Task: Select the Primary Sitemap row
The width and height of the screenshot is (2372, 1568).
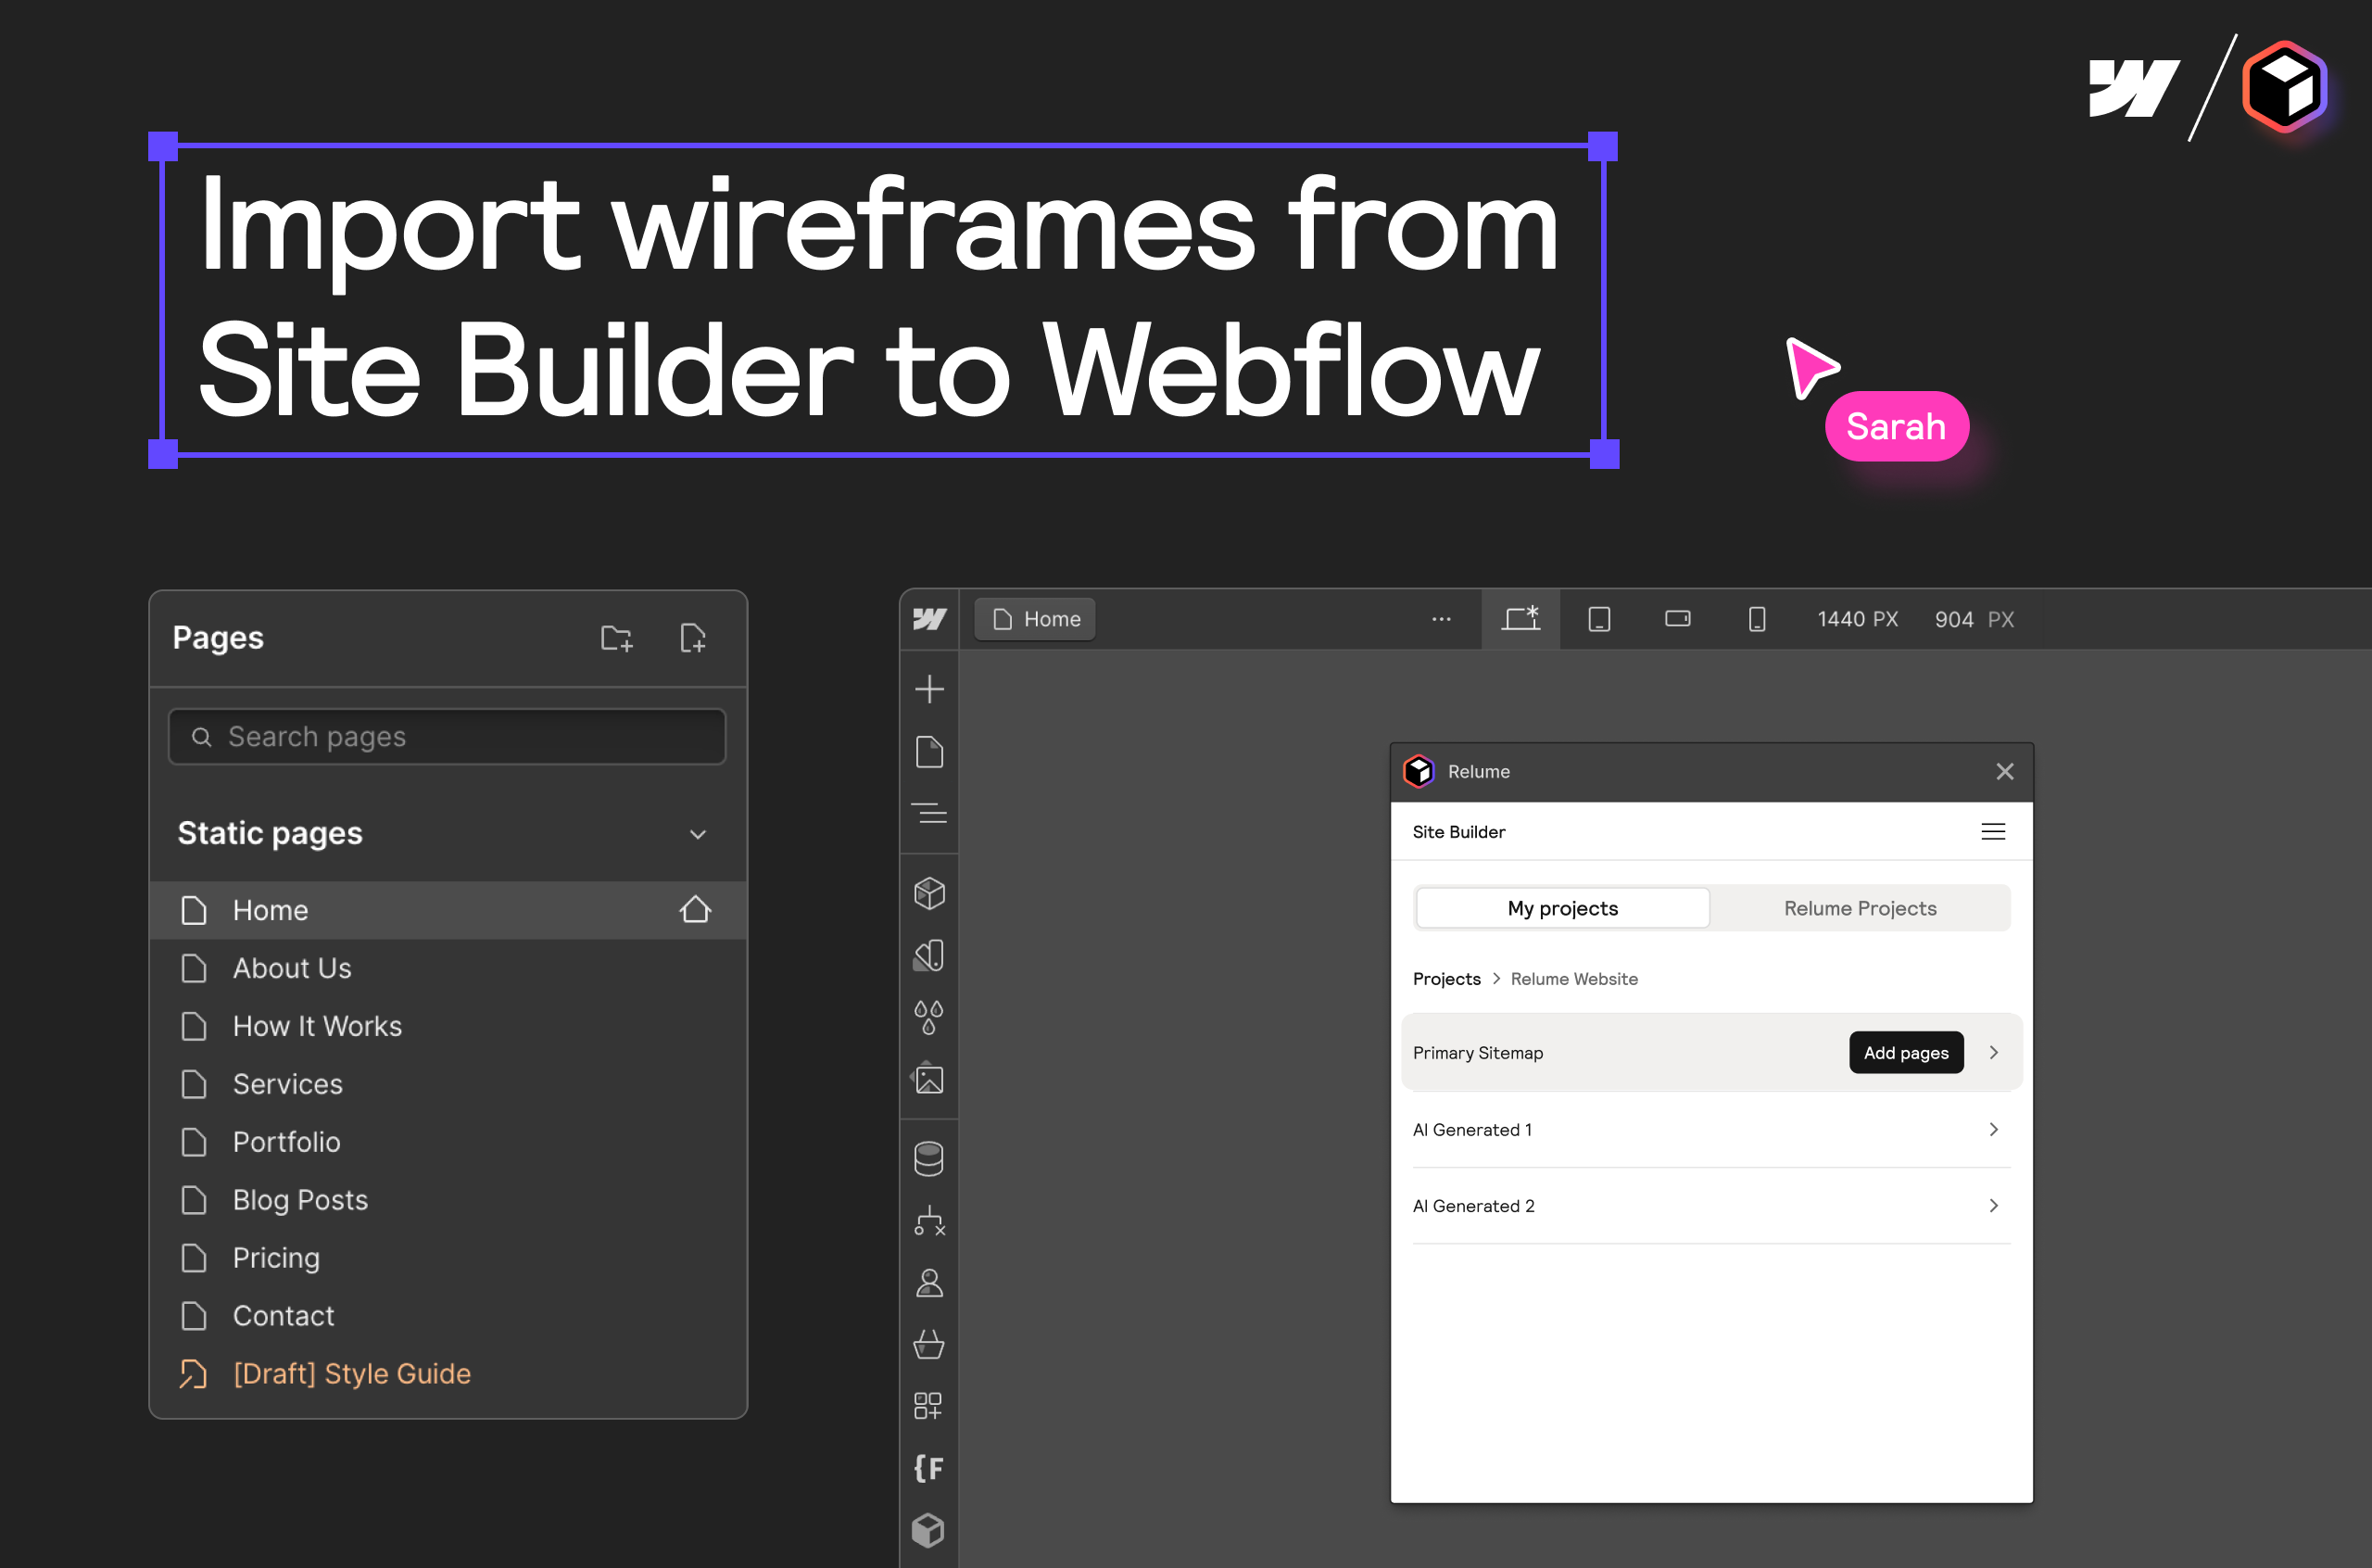Action: click(1711, 1053)
